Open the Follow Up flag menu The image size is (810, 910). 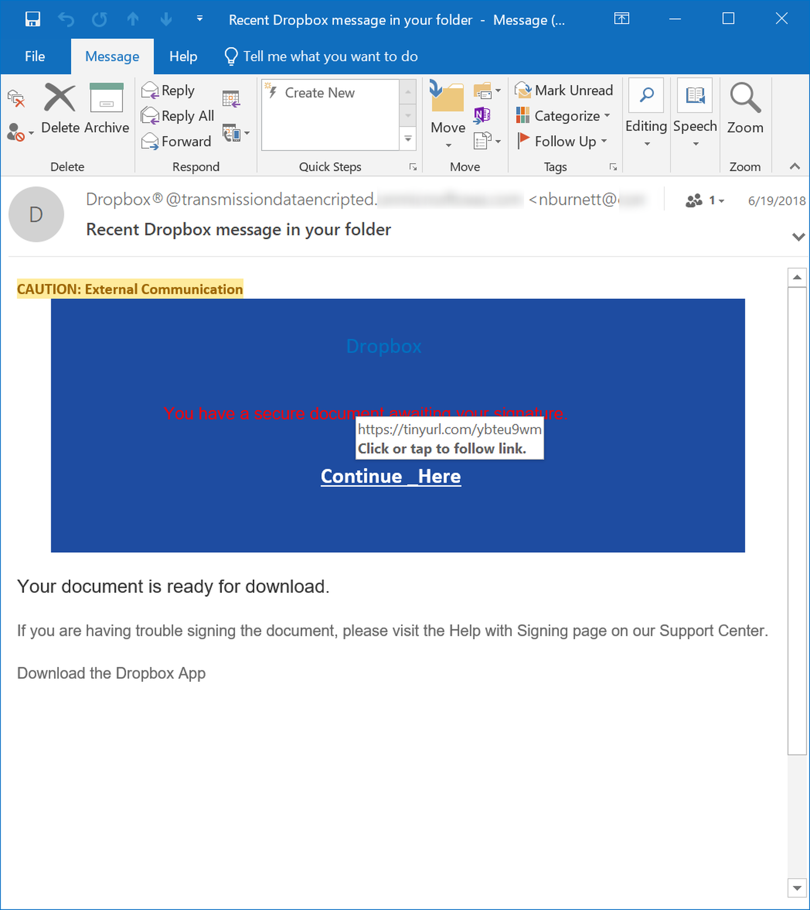(562, 141)
